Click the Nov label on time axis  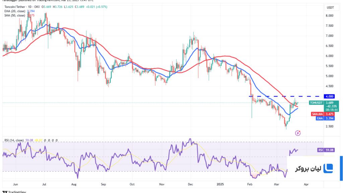click(x=162, y=185)
